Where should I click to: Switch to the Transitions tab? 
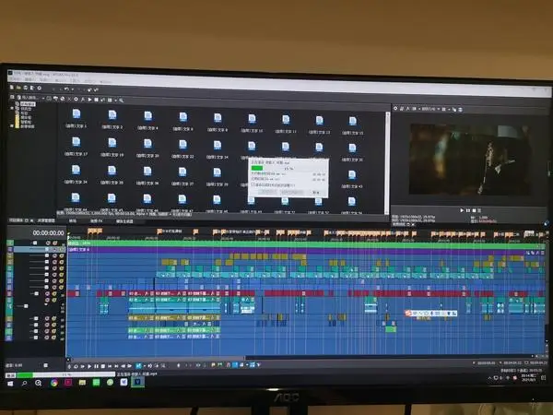[x=73, y=221]
